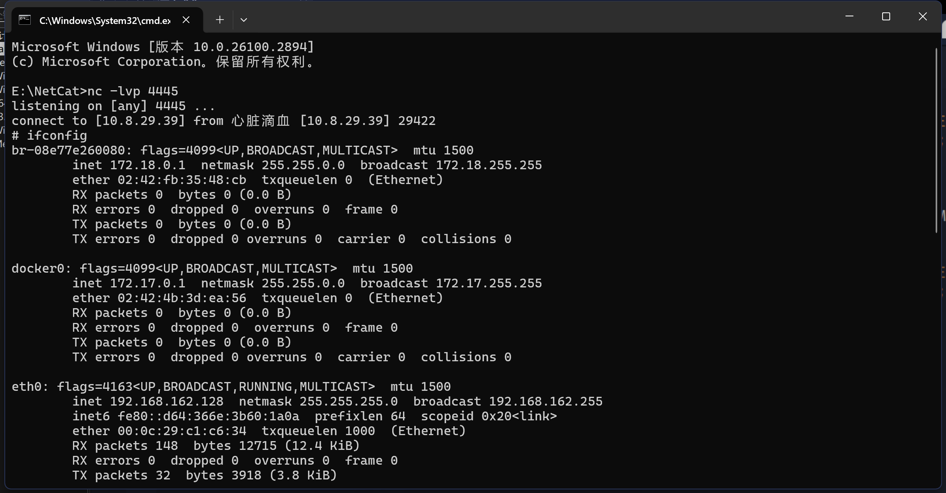This screenshot has height=493, width=946.
Task: Click the IP address 192.168.162.128
Action: [x=166, y=402]
